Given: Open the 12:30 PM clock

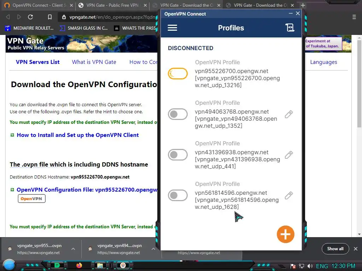Looking at the screenshot, I should coord(343,266).
